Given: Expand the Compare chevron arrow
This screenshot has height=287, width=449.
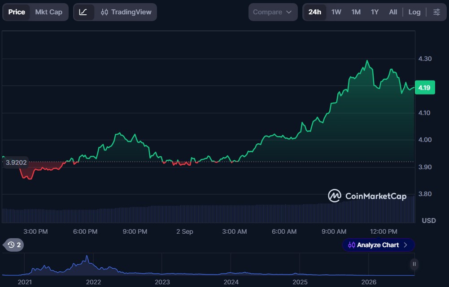Looking at the screenshot, I should tap(289, 12).
